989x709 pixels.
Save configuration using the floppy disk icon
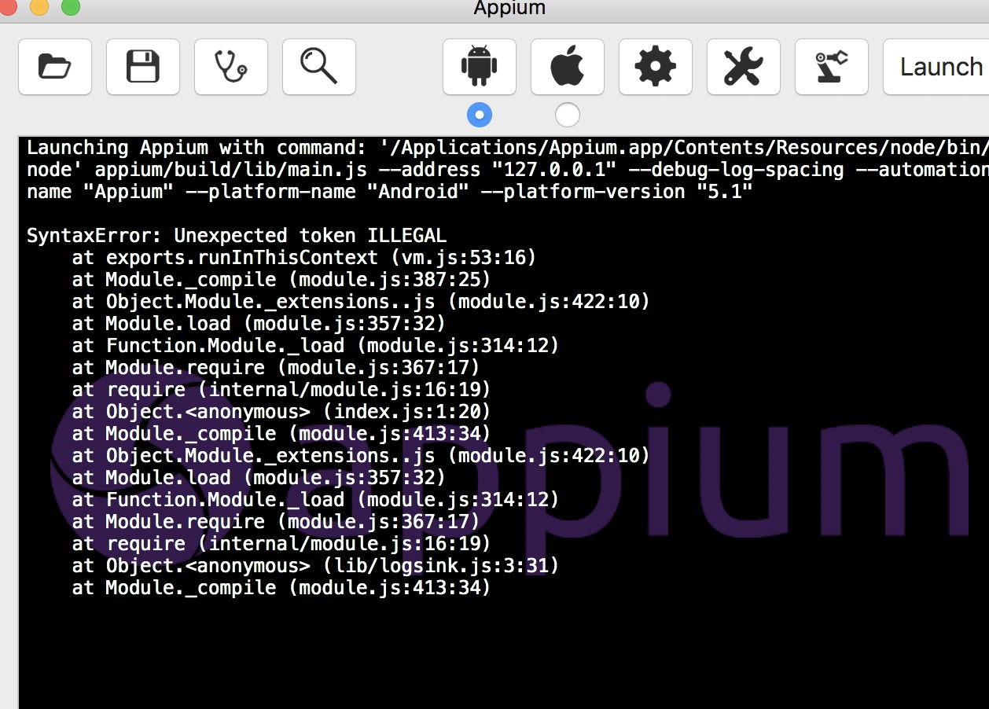(143, 67)
